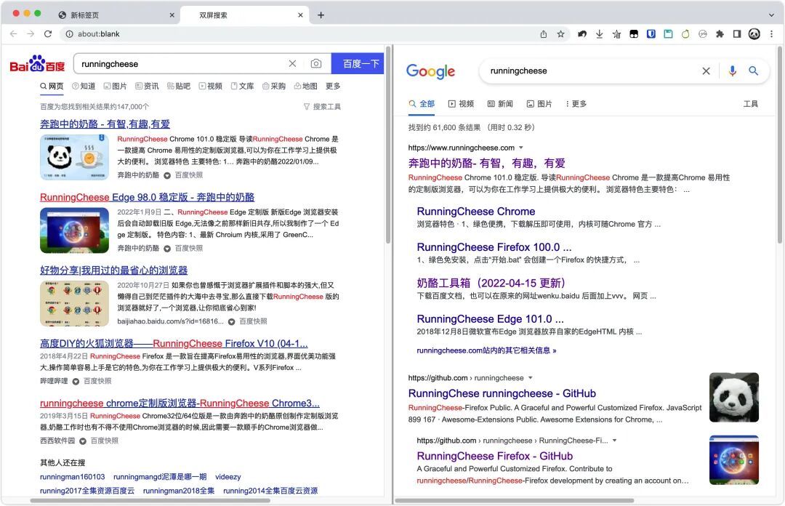Open Baidu result 奔跑中的奶酪 - 有智,有趣,有爱
The image size is (785, 506).
click(105, 124)
